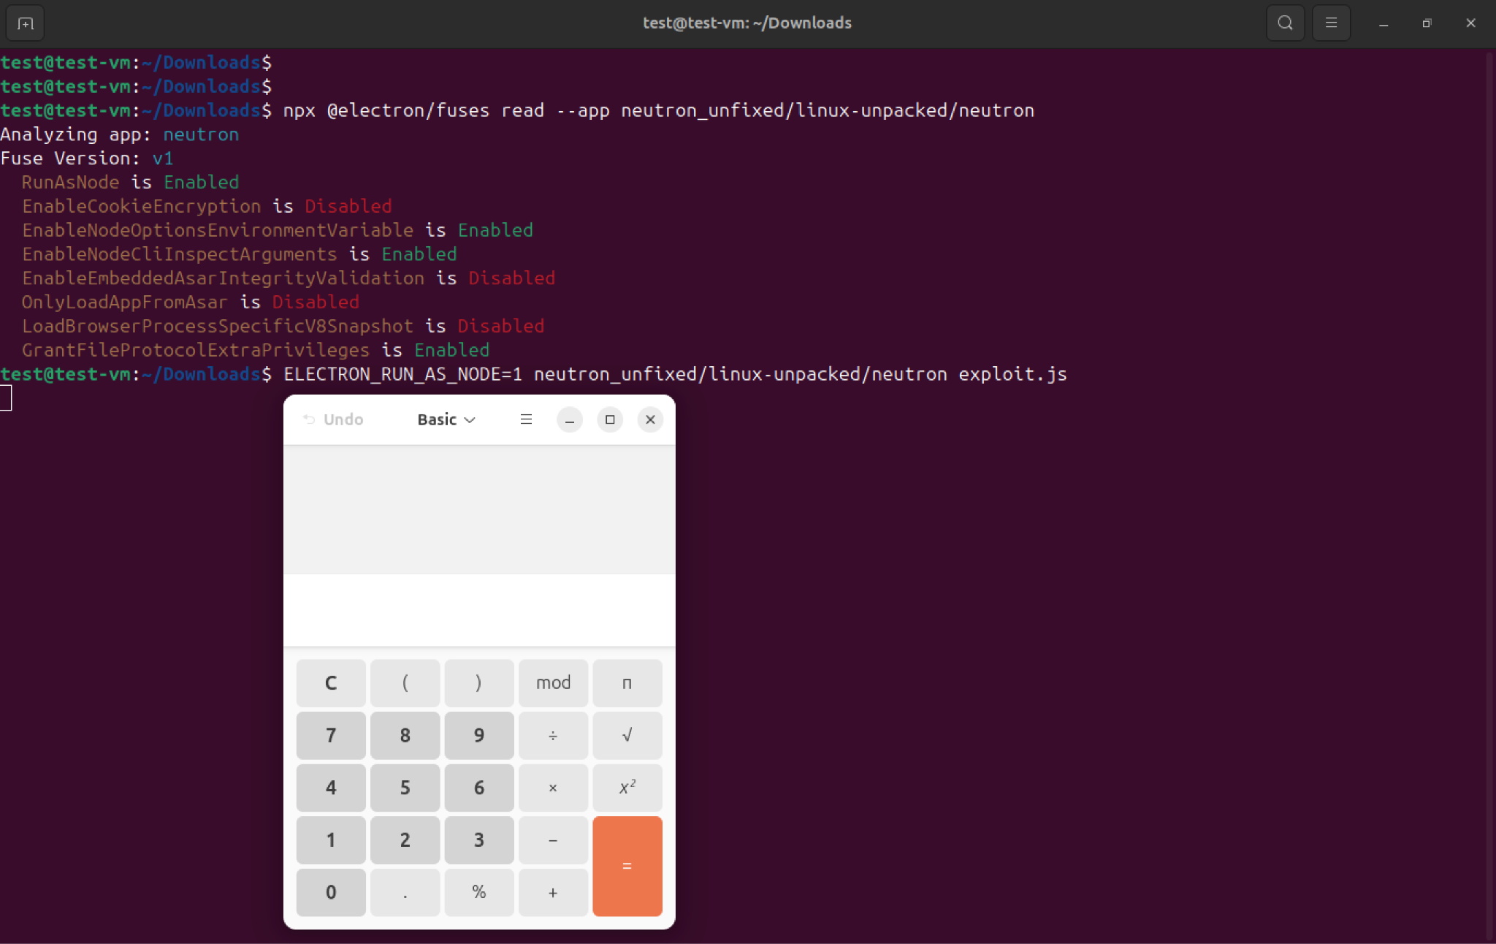Open the terminal hamburger menu
This screenshot has width=1496, height=944.
coord(1331,23)
